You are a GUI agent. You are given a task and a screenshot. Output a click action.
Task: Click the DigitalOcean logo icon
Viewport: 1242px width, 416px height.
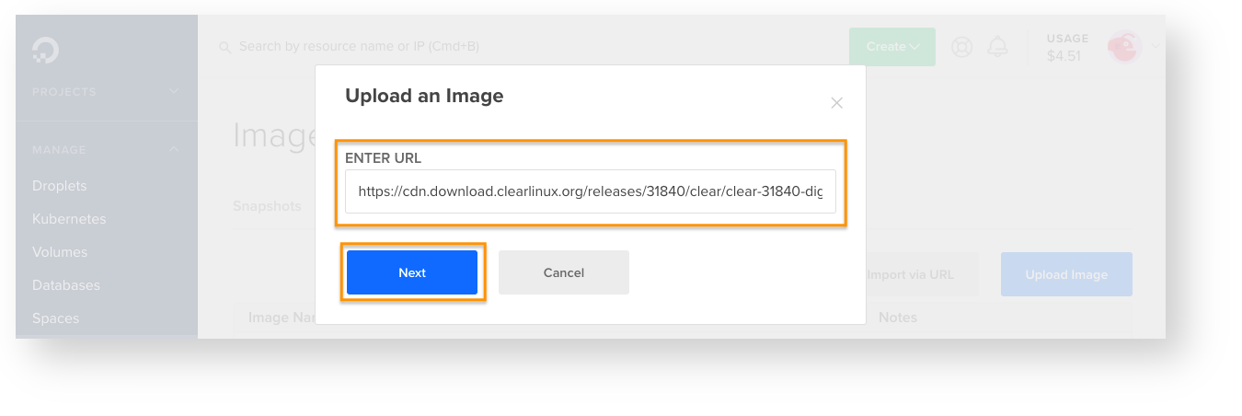click(x=45, y=51)
